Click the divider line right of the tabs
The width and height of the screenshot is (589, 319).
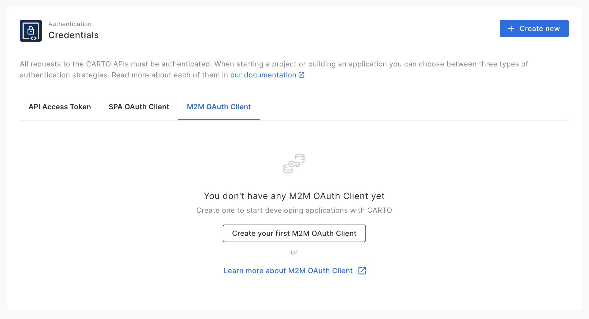pyautogui.click(x=412, y=120)
